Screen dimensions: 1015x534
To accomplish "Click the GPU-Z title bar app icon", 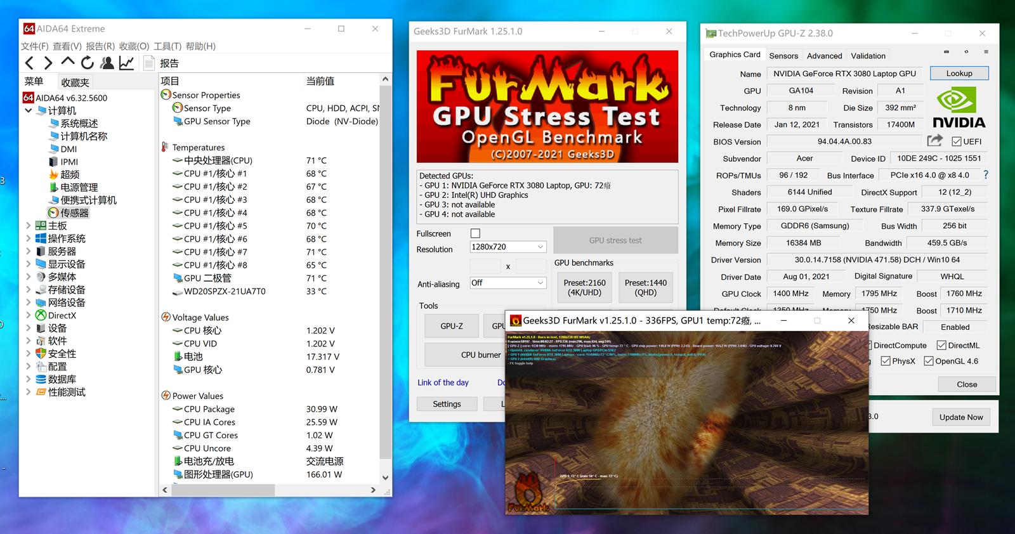I will point(711,34).
